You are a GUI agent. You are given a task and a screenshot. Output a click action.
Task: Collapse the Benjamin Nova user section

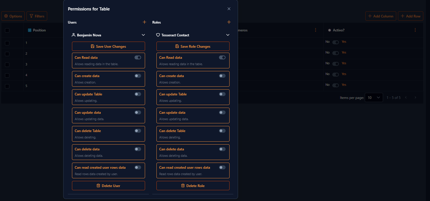click(143, 35)
